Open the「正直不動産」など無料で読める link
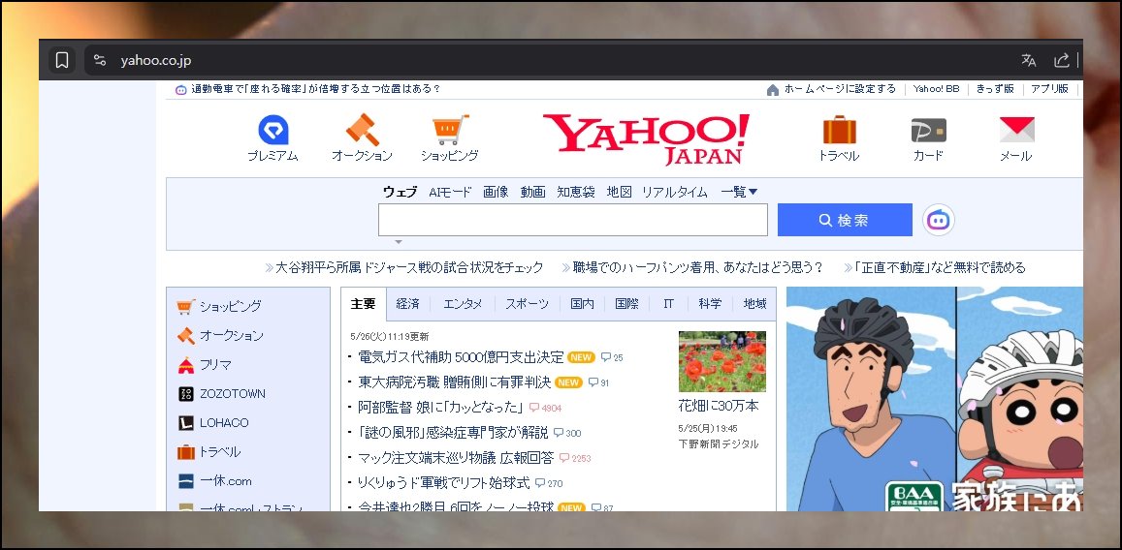 click(x=941, y=268)
